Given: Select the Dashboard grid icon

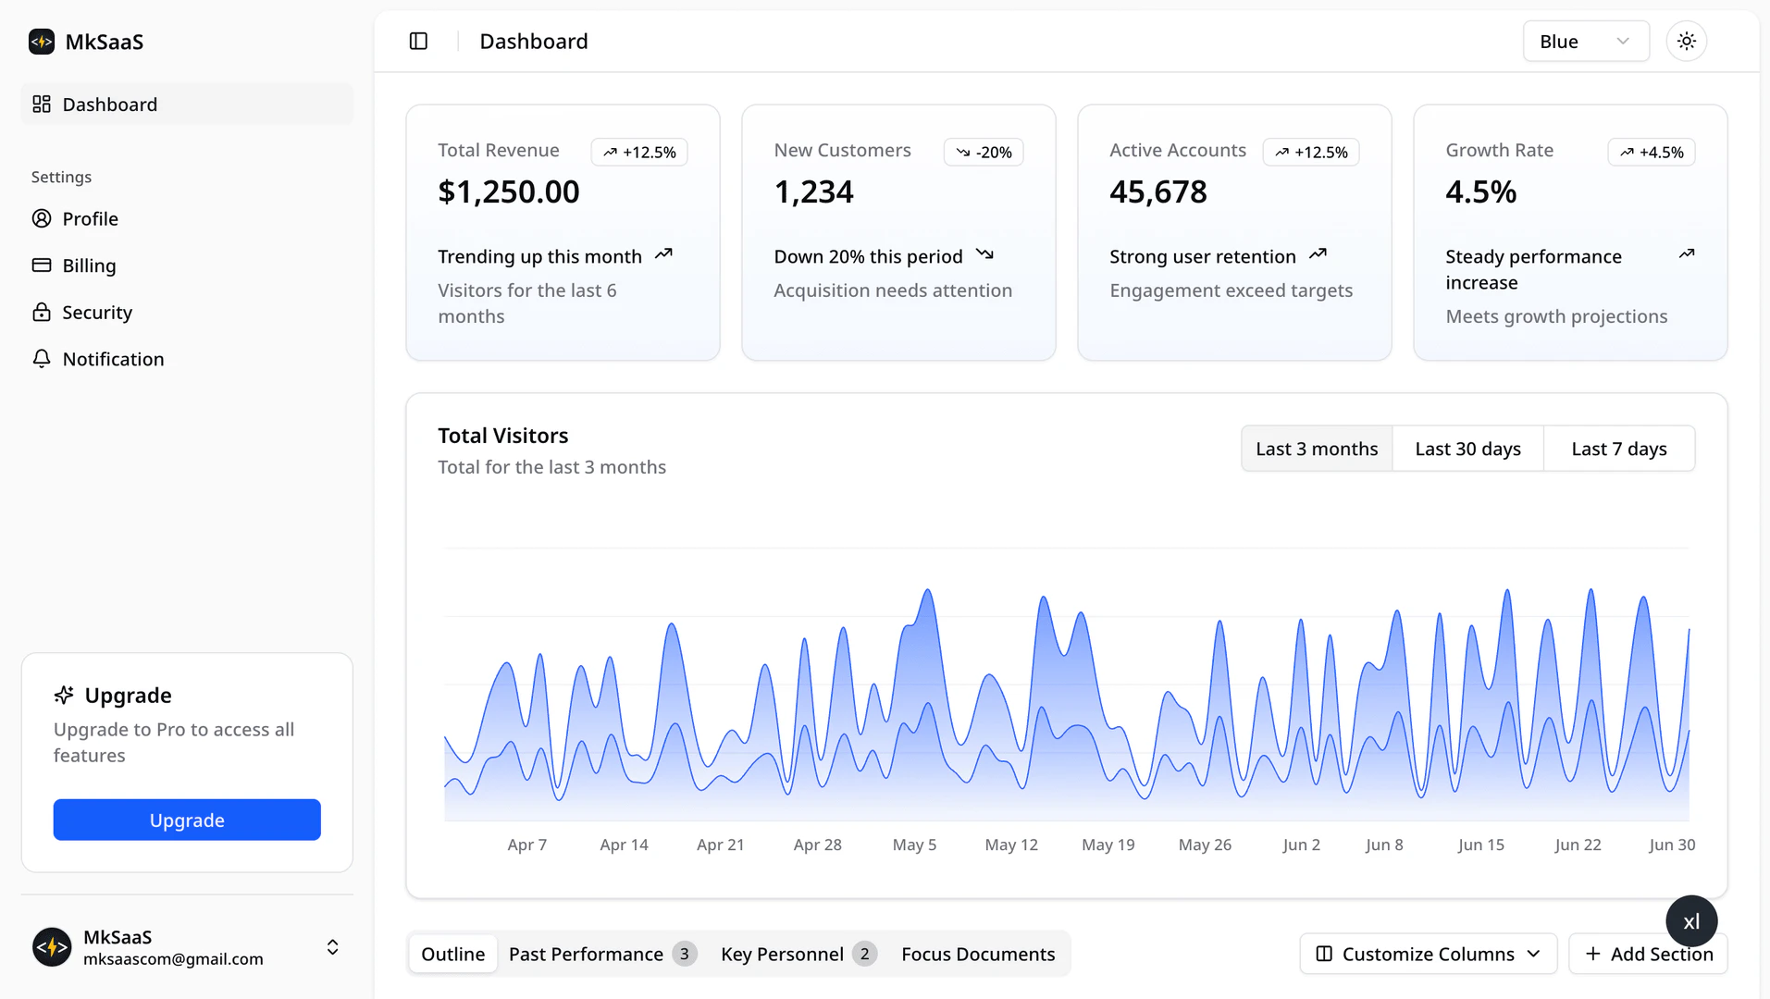Looking at the screenshot, I should click(41, 105).
